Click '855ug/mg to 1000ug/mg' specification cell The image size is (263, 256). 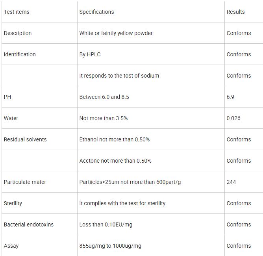[110, 246]
